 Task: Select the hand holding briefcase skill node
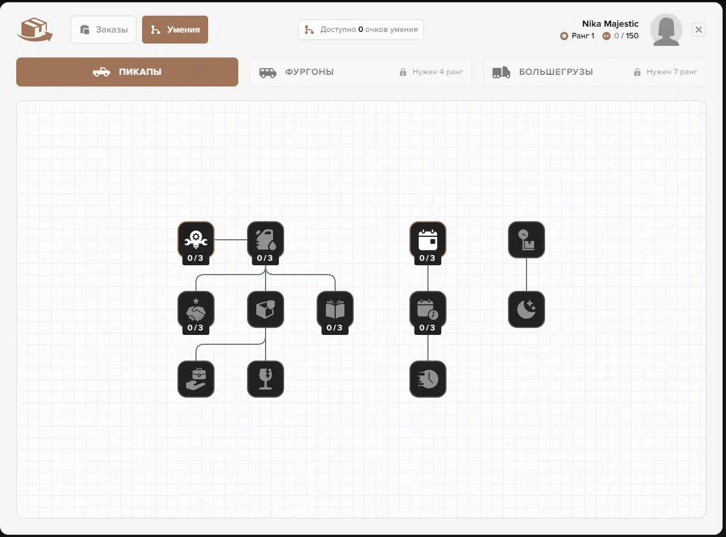196,379
